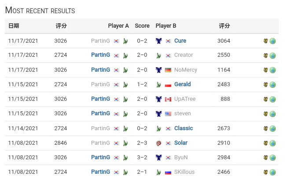Click the Protoss race icon beside Classic

[159, 128]
